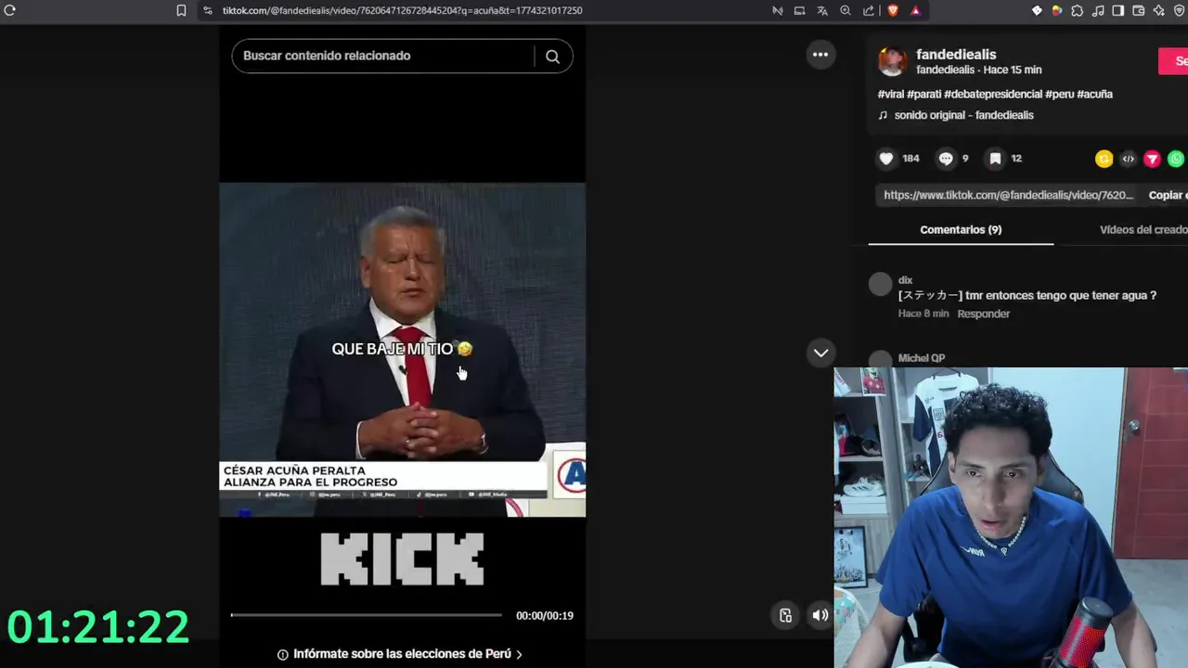Like the video with the heart icon
This screenshot has height=668, width=1188.
click(886, 159)
